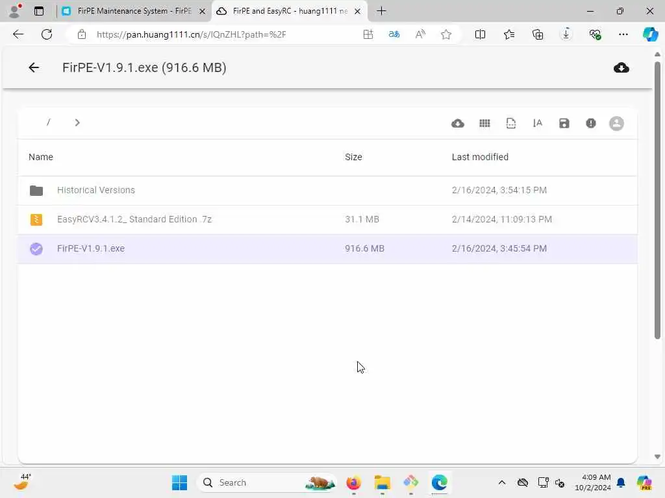Image resolution: width=665 pixels, height=498 pixels.
Task: Save share to my files
Action: 564,123
